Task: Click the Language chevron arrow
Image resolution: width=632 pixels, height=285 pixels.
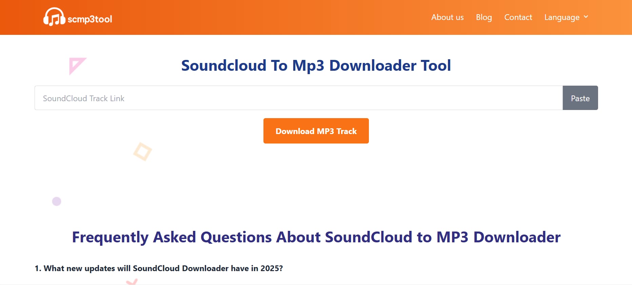Action: (x=586, y=17)
